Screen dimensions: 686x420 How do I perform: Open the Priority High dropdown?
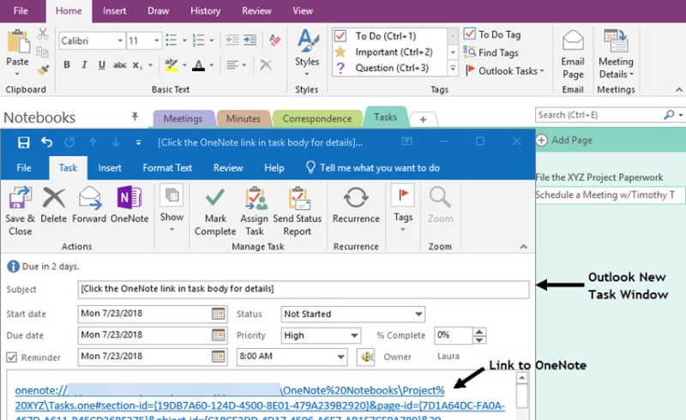(x=354, y=335)
